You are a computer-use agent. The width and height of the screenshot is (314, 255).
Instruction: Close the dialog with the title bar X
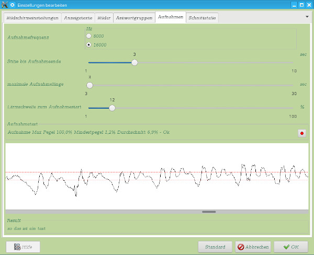(x=309, y=5)
